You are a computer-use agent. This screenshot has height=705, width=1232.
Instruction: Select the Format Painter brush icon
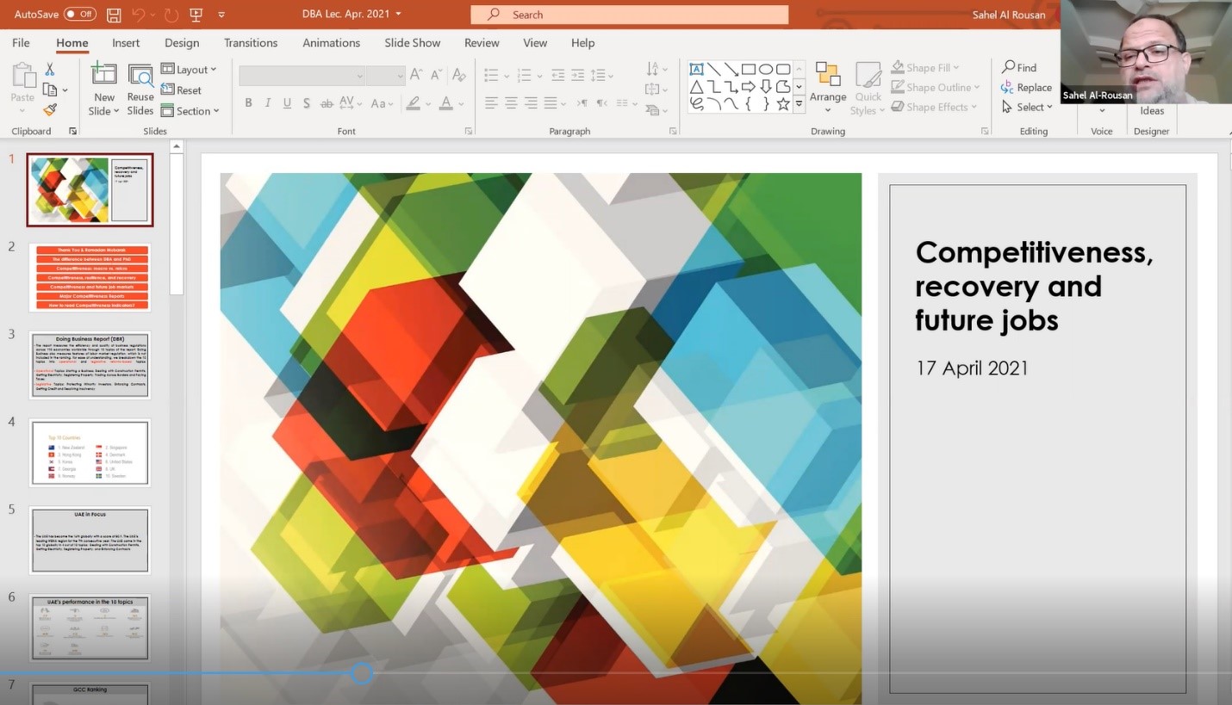tap(50, 109)
